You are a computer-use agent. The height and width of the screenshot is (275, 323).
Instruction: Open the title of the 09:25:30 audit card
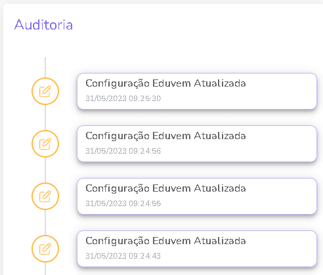(165, 83)
